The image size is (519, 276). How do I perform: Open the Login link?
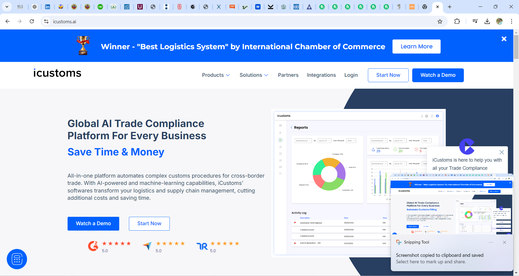point(351,75)
